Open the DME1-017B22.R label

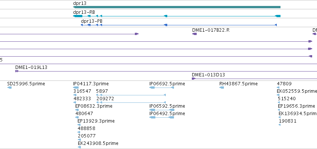[211, 30]
